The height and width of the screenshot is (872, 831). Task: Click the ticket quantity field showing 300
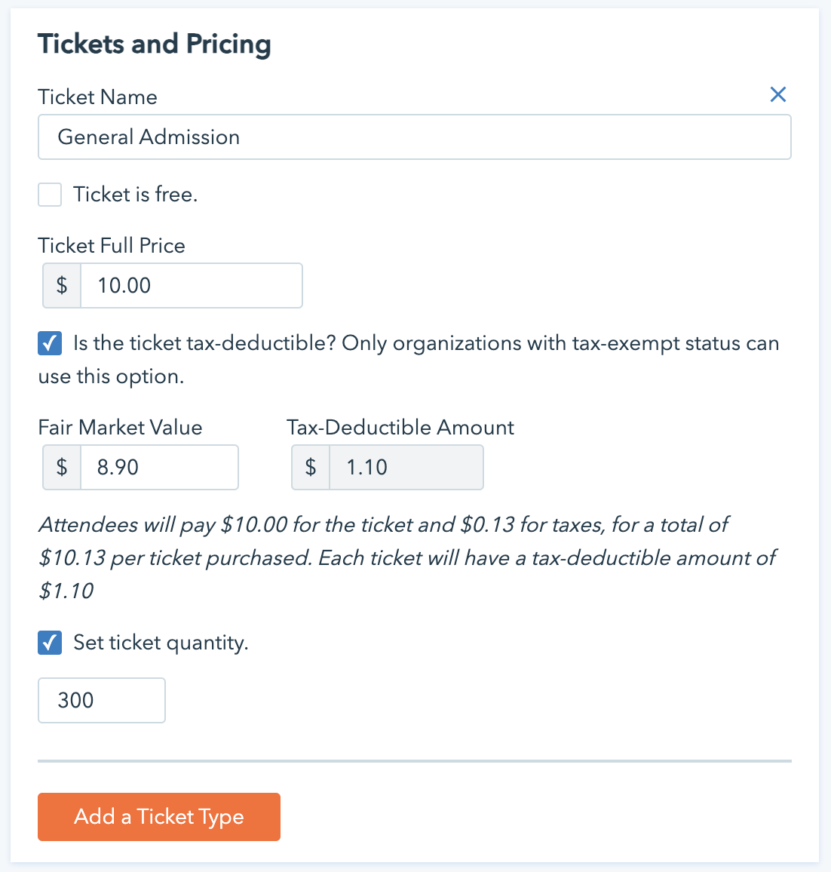[x=101, y=700]
